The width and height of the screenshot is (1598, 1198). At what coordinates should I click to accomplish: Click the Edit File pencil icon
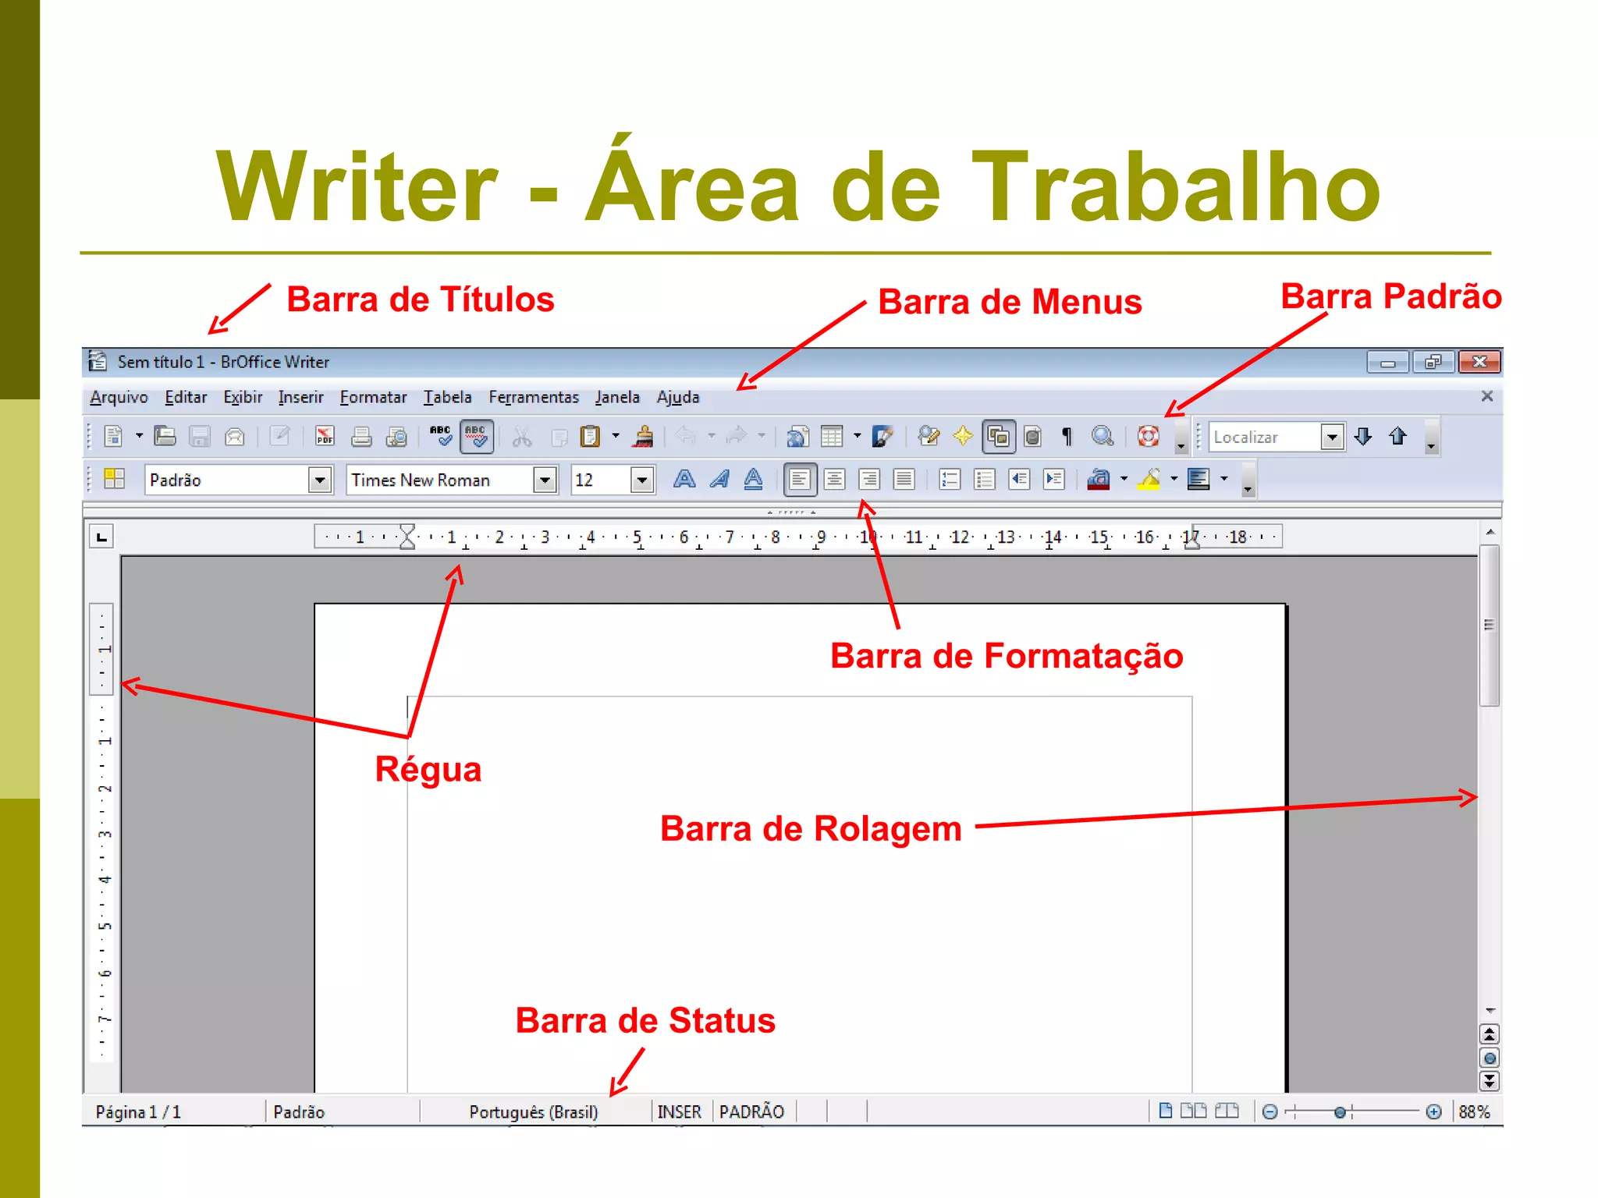279,436
